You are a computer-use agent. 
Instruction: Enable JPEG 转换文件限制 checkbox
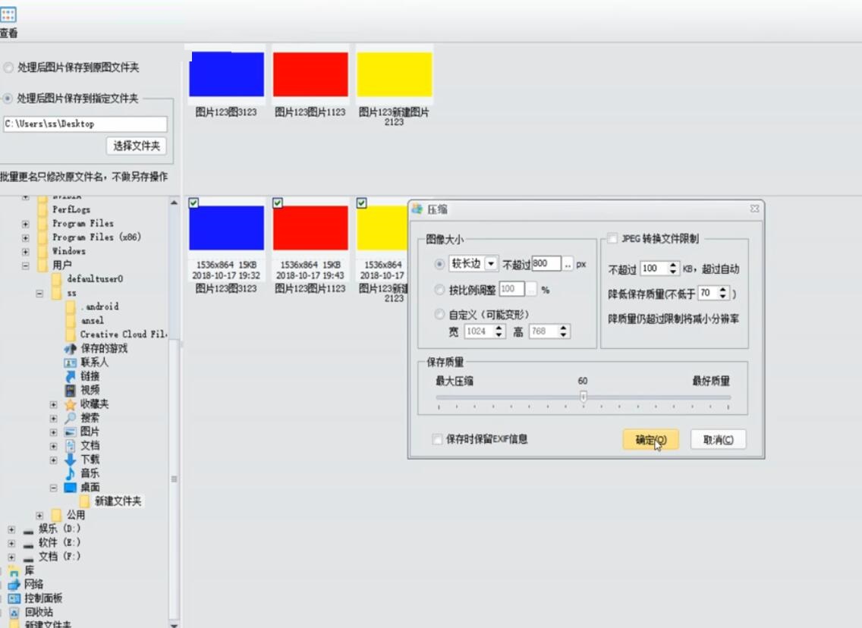tap(612, 238)
